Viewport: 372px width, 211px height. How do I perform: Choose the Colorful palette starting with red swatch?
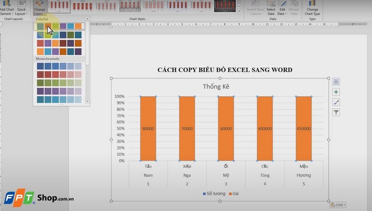point(59,43)
